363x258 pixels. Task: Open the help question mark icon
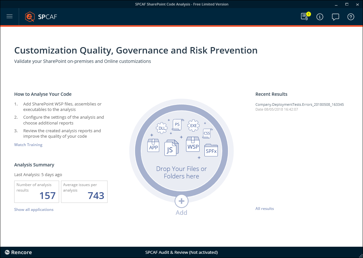coord(351,17)
